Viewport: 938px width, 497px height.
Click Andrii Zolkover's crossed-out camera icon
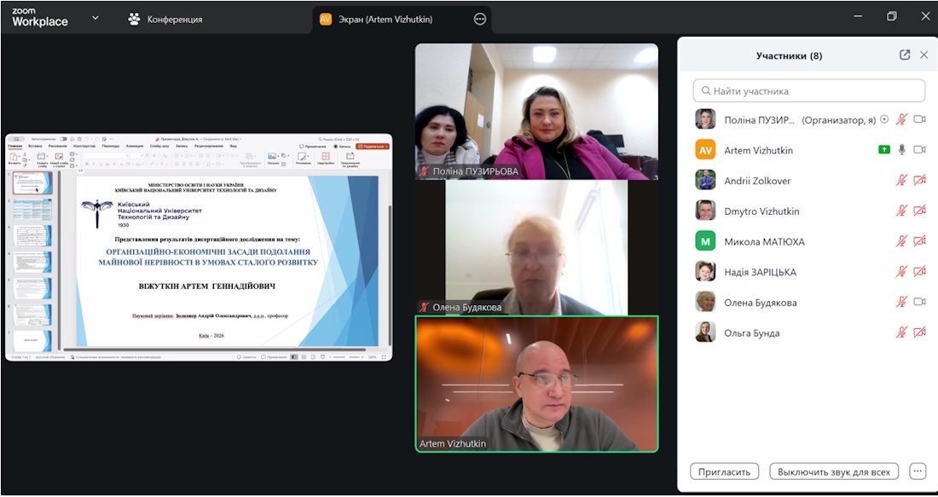919,181
